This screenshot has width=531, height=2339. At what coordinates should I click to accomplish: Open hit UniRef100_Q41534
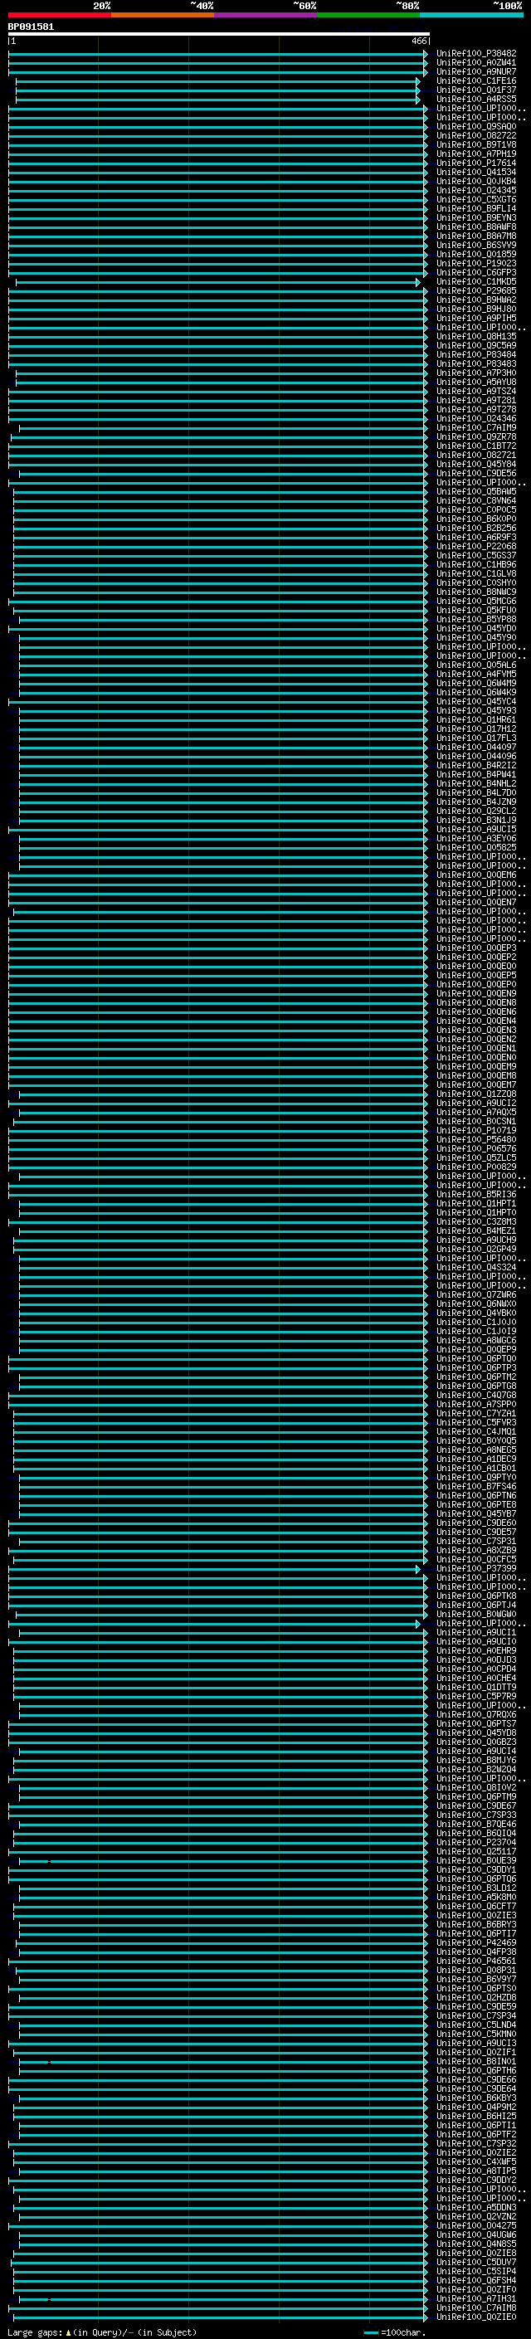point(476,173)
